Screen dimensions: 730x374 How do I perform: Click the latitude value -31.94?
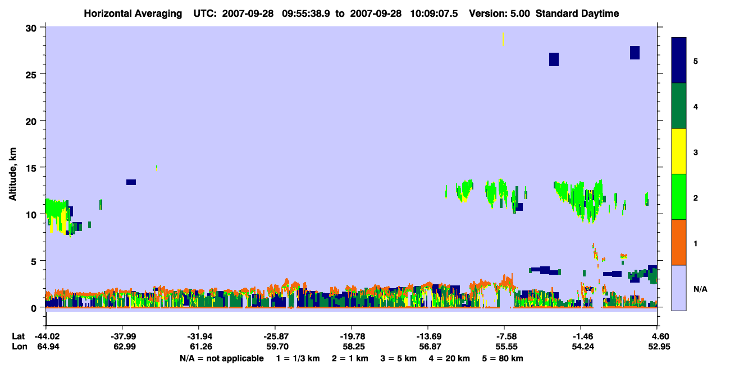point(198,336)
